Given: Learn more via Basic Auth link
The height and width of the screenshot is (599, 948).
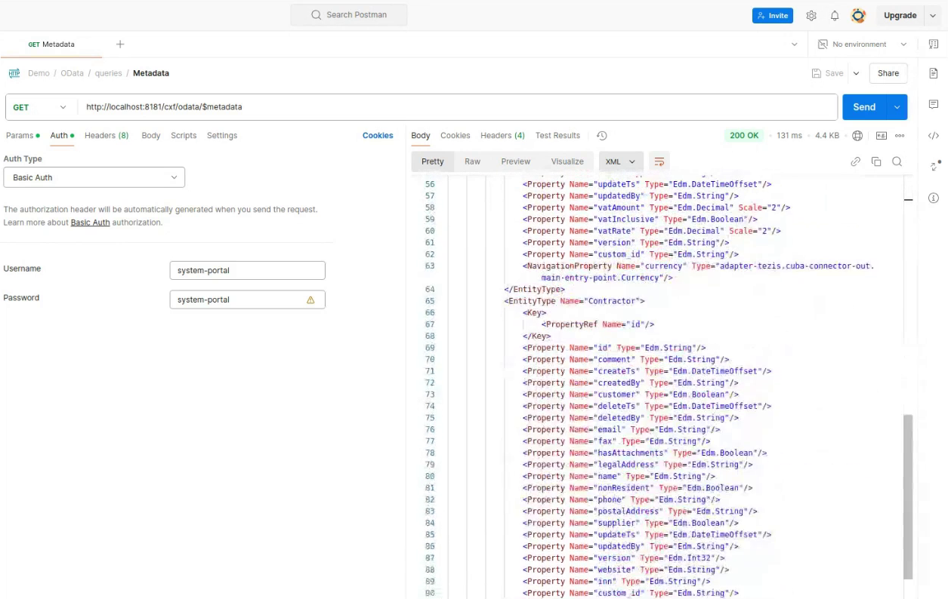Looking at the screenshot, I should coord(90,222).
